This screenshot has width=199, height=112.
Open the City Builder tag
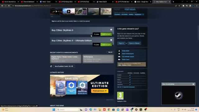[124, 15]
